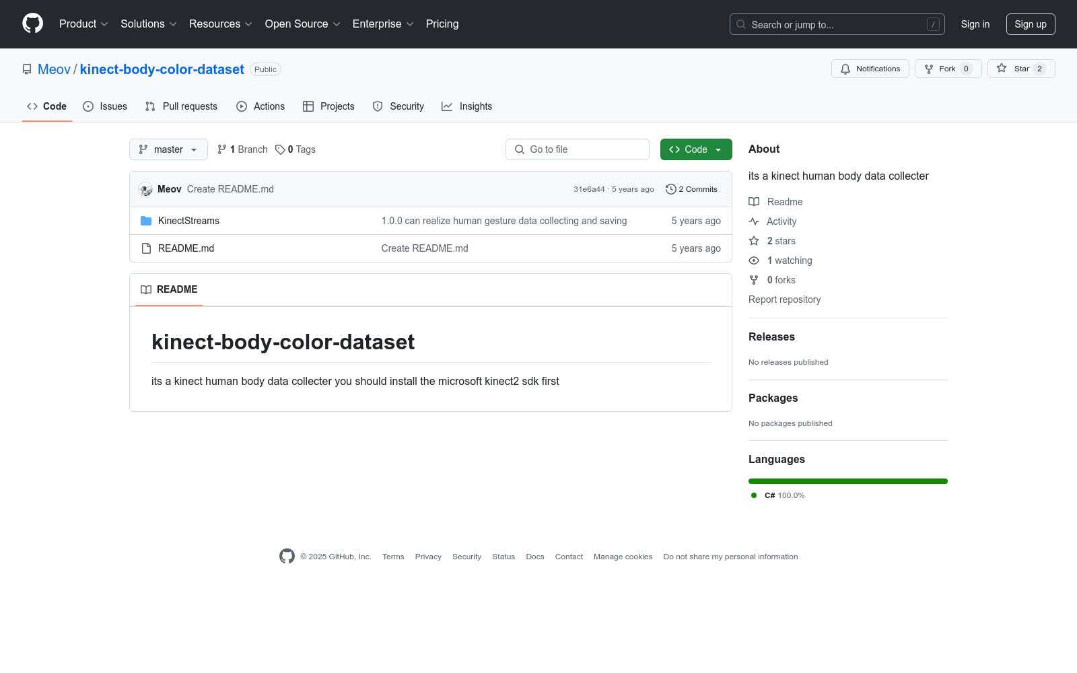Open the Releases section heading
This screenshot has height=673, width=1077.
point(771,336)
